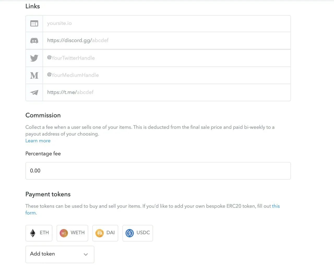Focus the Telegram t.me link field

(x=166, y=92)
